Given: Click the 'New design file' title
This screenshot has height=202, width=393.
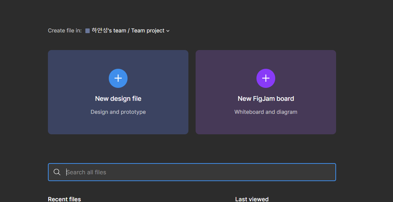Looking at the screenshot, I should pyautogui.click(x=118, y=99).
